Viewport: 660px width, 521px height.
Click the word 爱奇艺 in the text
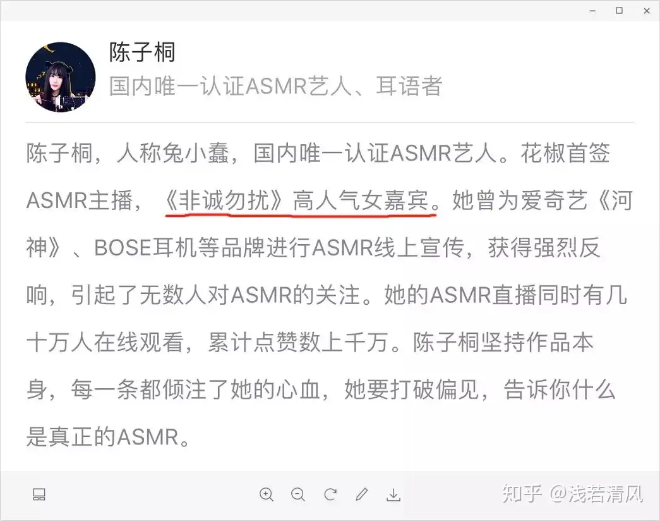543,200
